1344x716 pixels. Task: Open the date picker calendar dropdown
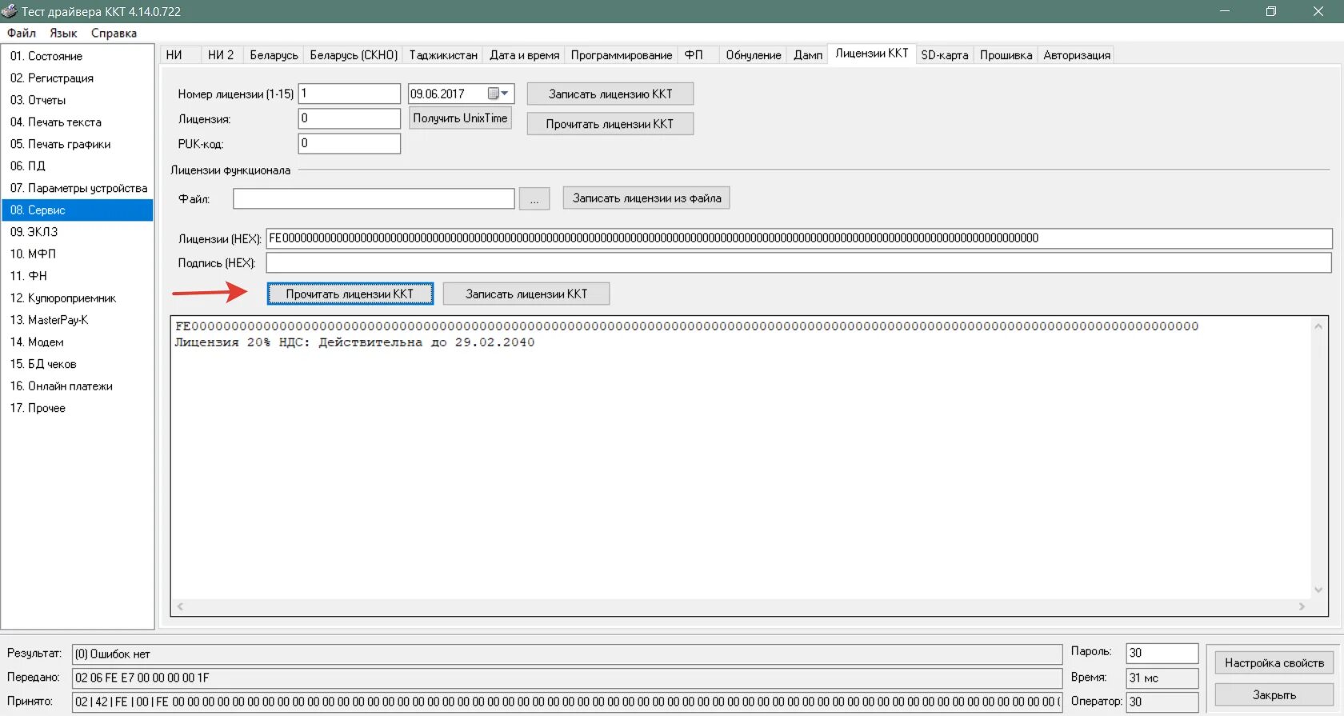[x=498, y=94]
